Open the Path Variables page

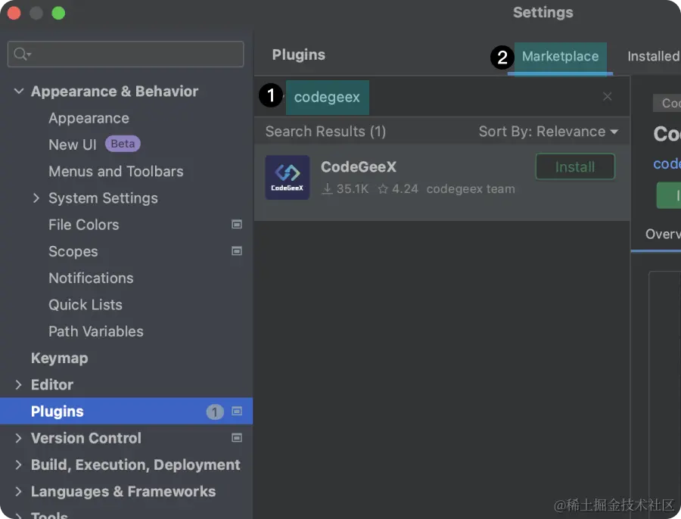96,331
